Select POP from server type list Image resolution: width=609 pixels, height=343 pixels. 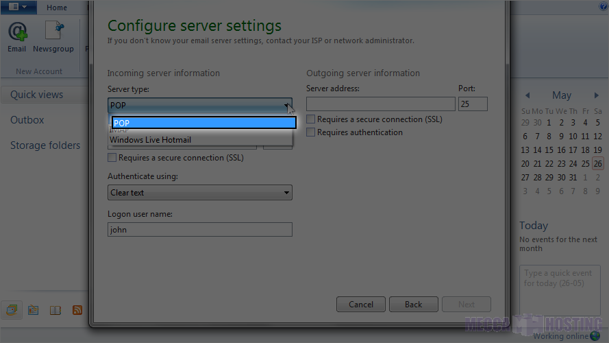[x=203, y=123]
